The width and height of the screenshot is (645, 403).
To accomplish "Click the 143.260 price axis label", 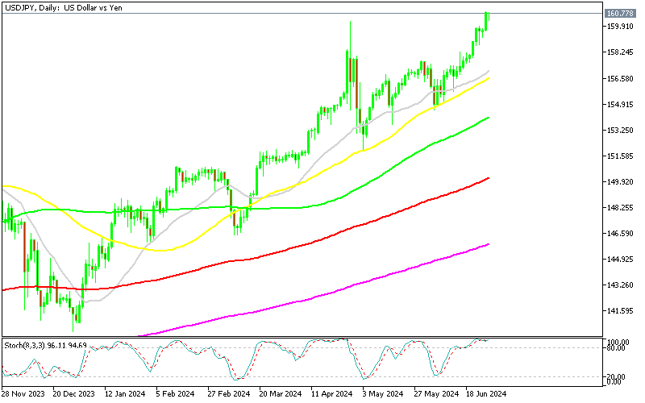I will coord(620,285).
